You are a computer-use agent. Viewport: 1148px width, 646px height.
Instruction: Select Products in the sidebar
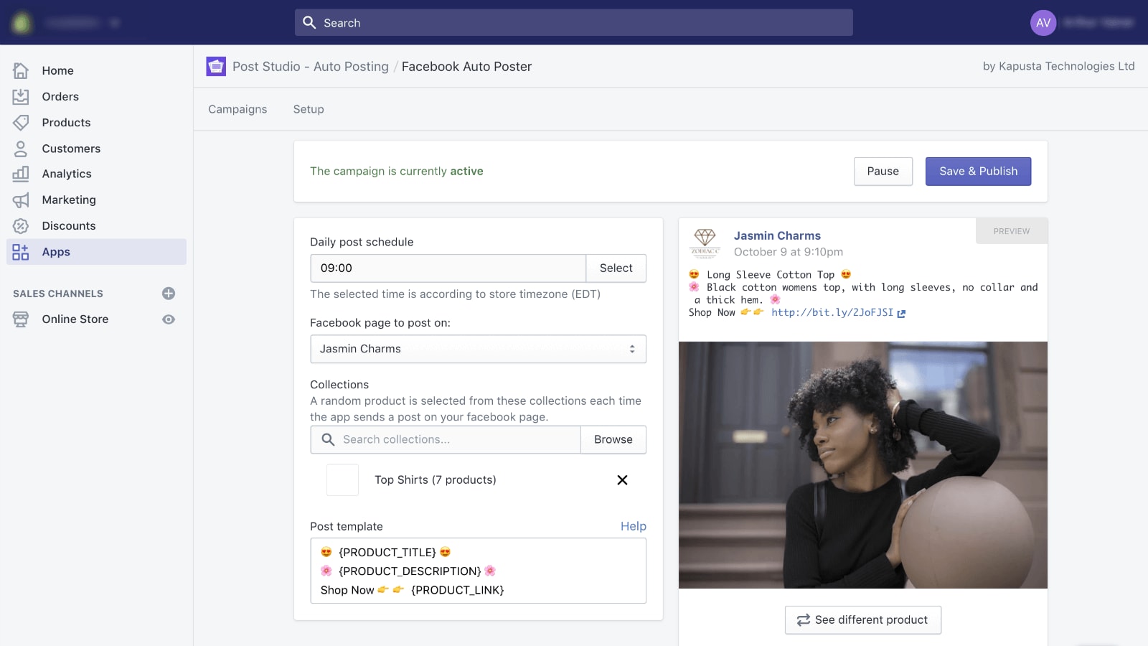pos(66,122)
